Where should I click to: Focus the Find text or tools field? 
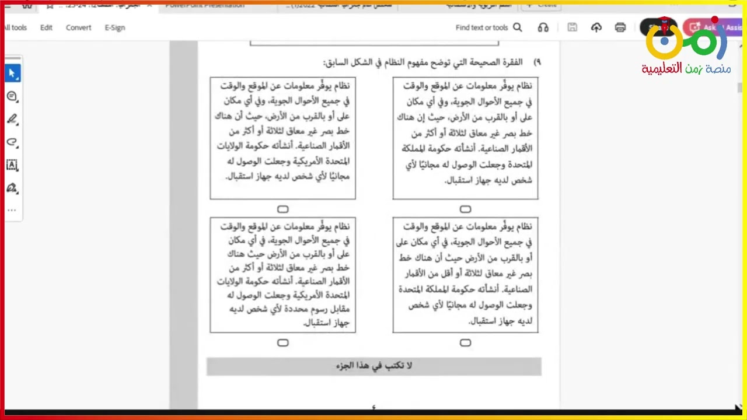coord(482,27)
